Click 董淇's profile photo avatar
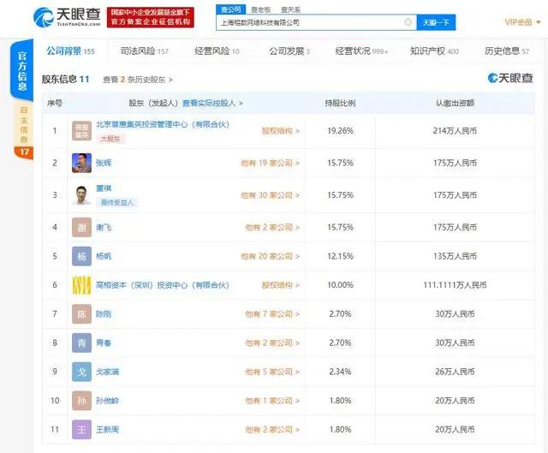The height and width of the screenshot is (453, 548). pyautogui.click(x=81, y=194)
